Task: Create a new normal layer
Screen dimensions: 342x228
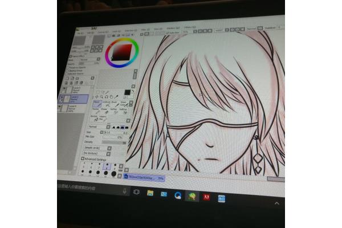Action: pyautogui.click(x=67, y=78)
